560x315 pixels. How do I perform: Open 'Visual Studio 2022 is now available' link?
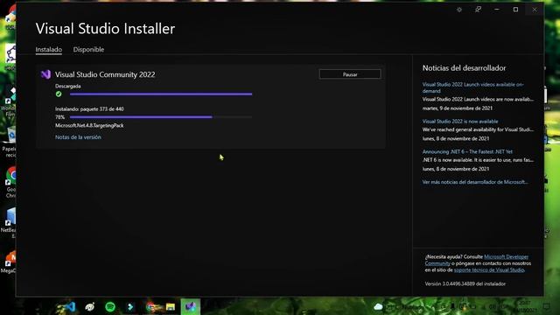coord(460,122)
